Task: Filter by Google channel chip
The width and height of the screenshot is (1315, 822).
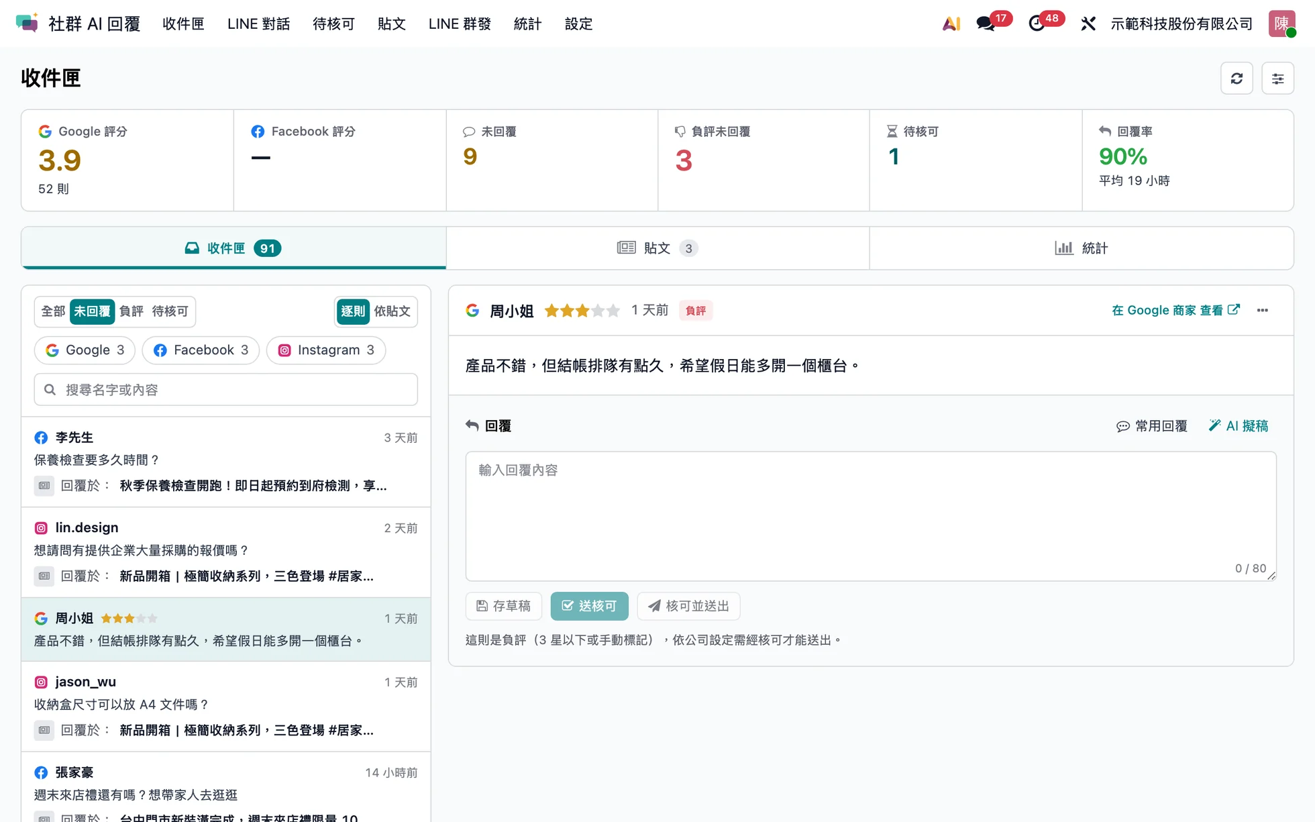Action: pyautogui.click(x=85, y=350)
